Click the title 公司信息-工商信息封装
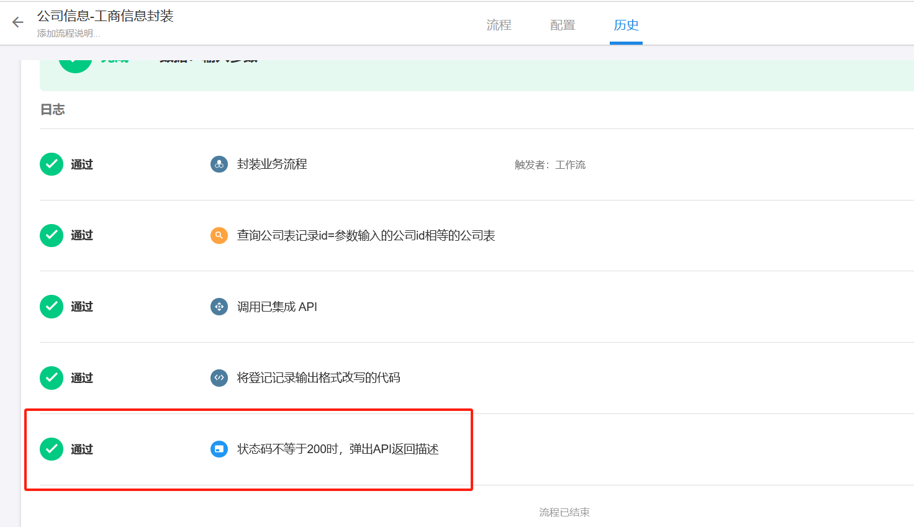Screen dimensions: 914x527 click(105, 16)
